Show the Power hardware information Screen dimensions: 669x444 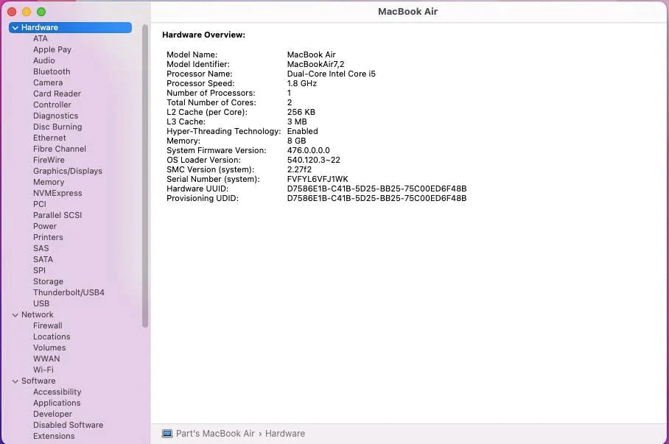pyautogui.click(x=45, y=226)
